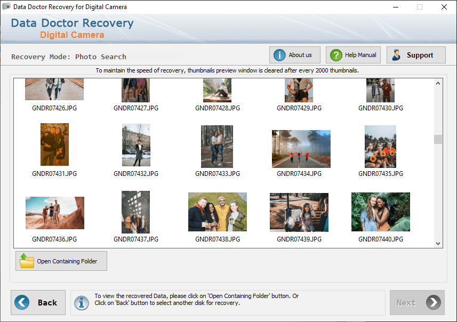
Task: Click the camera app icon in title bar
Action: [6, 6]
